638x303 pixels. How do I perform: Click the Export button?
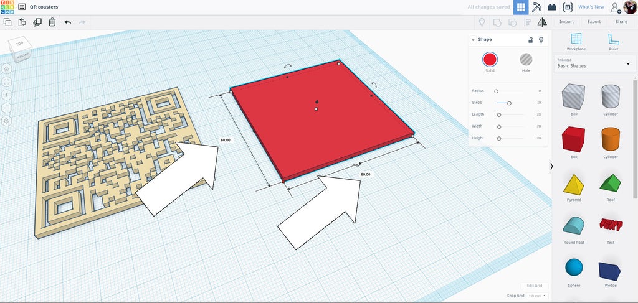pyautogui.click(x=594, y=22)
